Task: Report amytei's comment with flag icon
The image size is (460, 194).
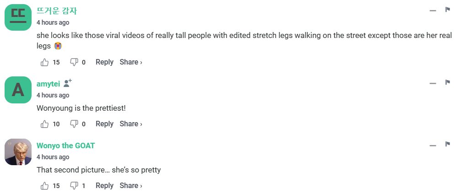Action: [x=448, y=82]
